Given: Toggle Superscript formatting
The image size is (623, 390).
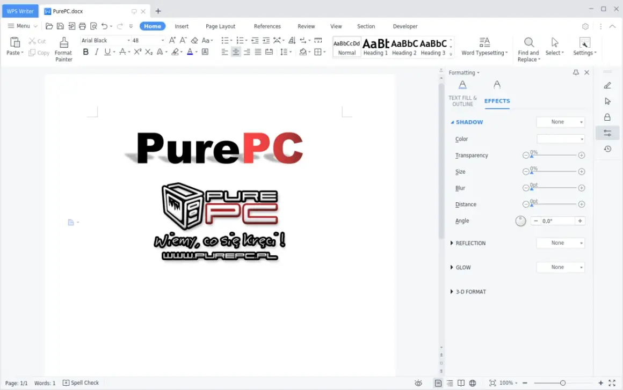Looking at the screenshot, I should click(x=137, y=52).
